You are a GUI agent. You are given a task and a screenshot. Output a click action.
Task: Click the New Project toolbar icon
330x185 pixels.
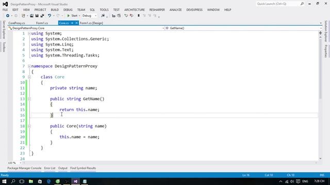click(23, 16)
